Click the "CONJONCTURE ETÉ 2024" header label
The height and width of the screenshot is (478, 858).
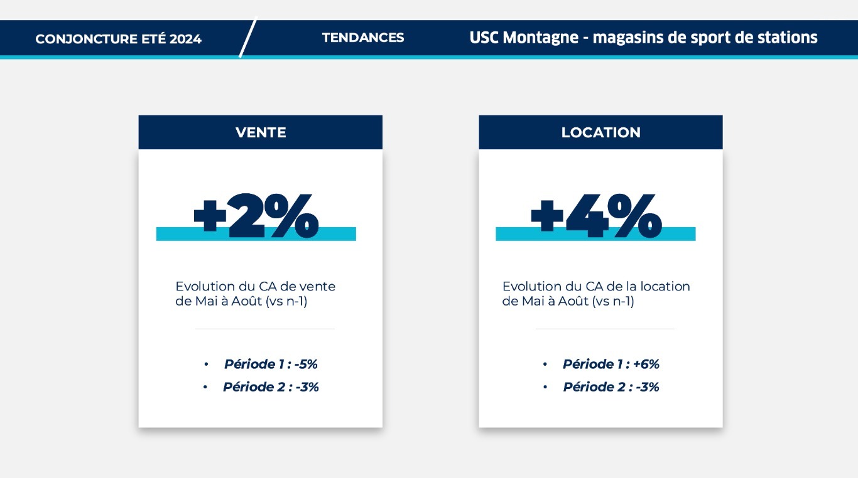pos(118,39)
